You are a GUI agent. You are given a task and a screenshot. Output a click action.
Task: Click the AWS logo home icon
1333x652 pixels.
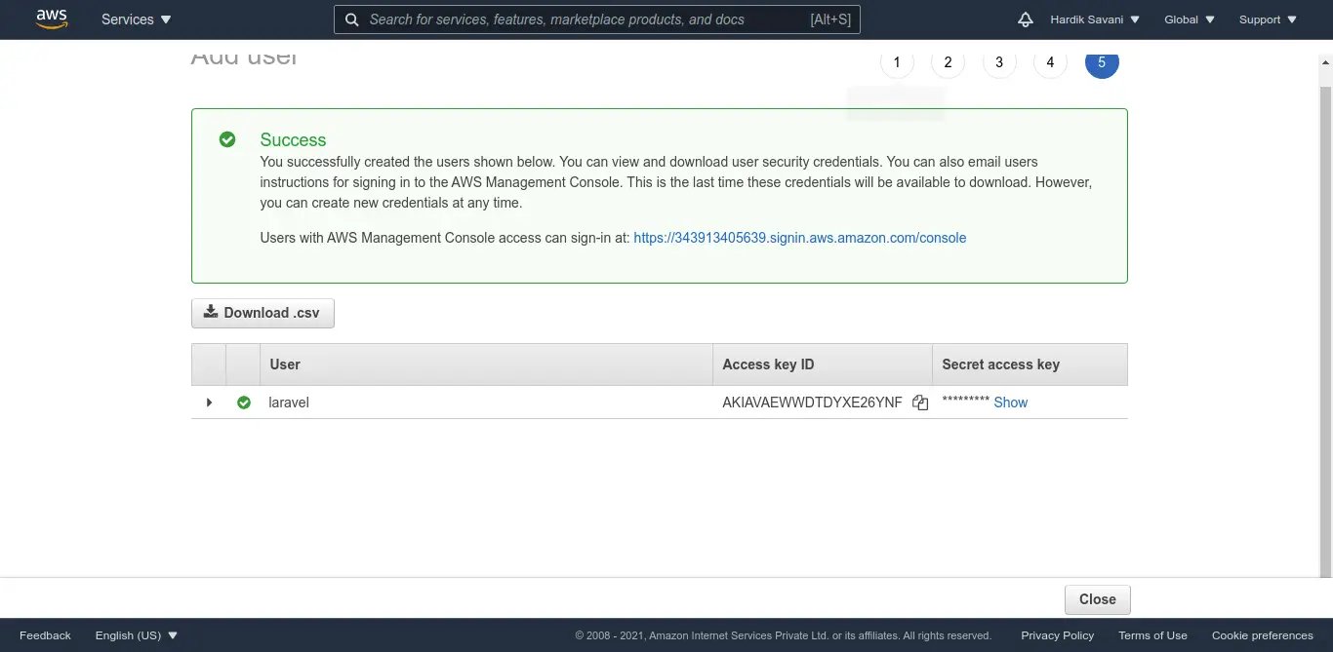(52, 19)
